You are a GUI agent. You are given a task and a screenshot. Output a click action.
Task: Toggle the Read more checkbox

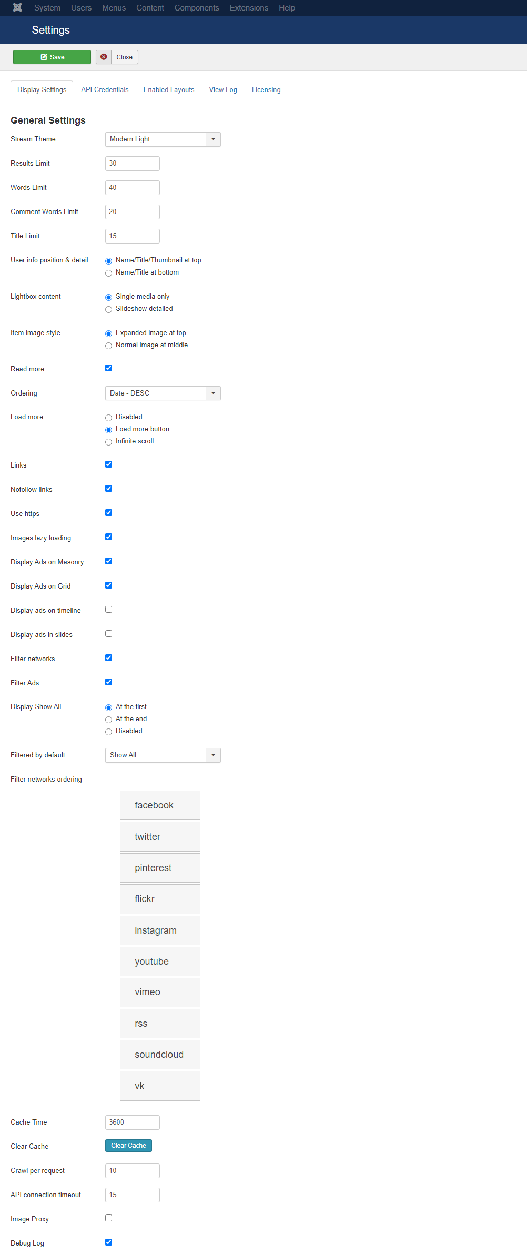pos(109,368)
